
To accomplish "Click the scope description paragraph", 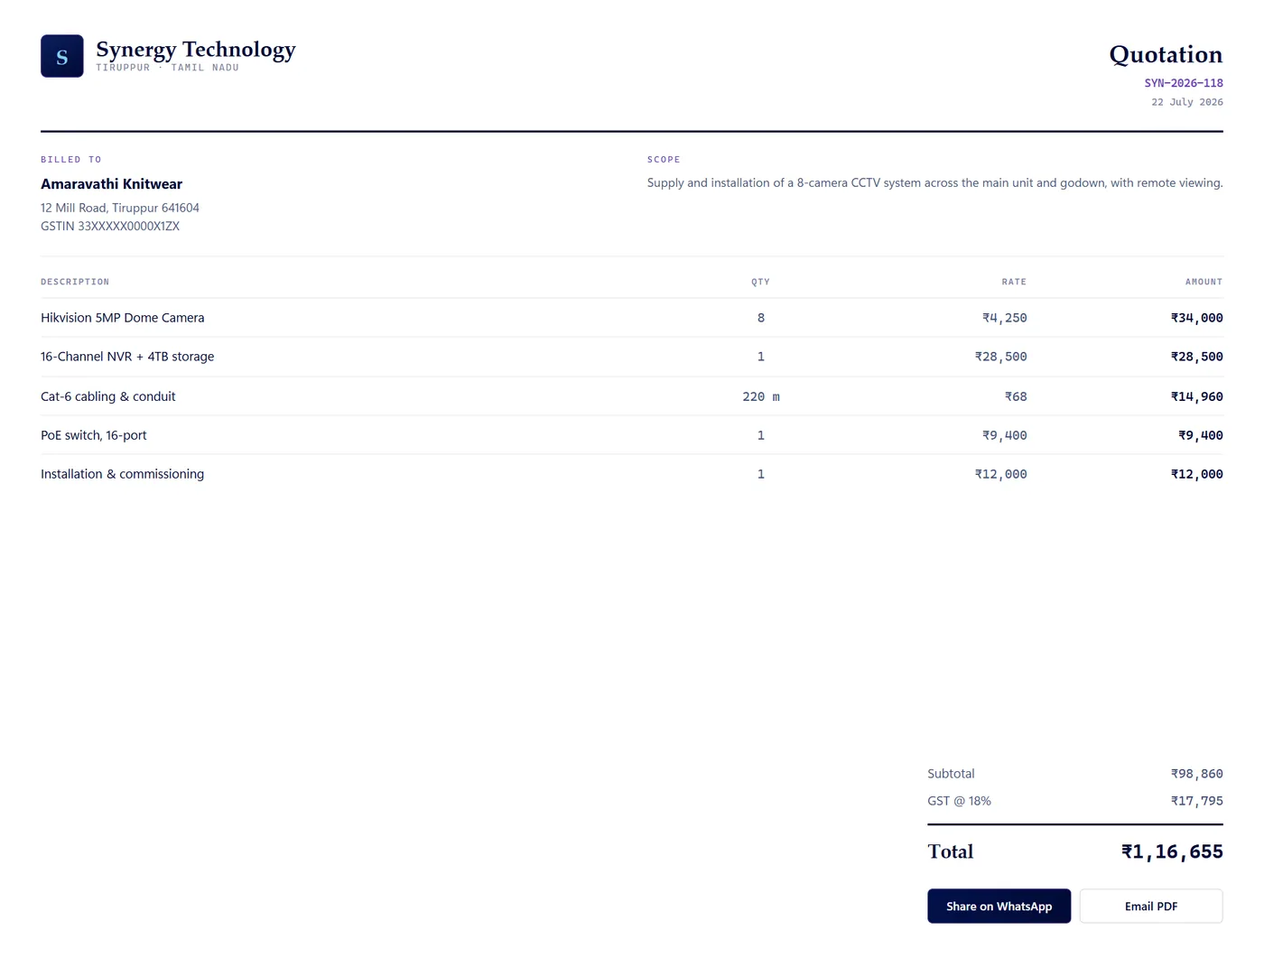I will click(934, 182).
